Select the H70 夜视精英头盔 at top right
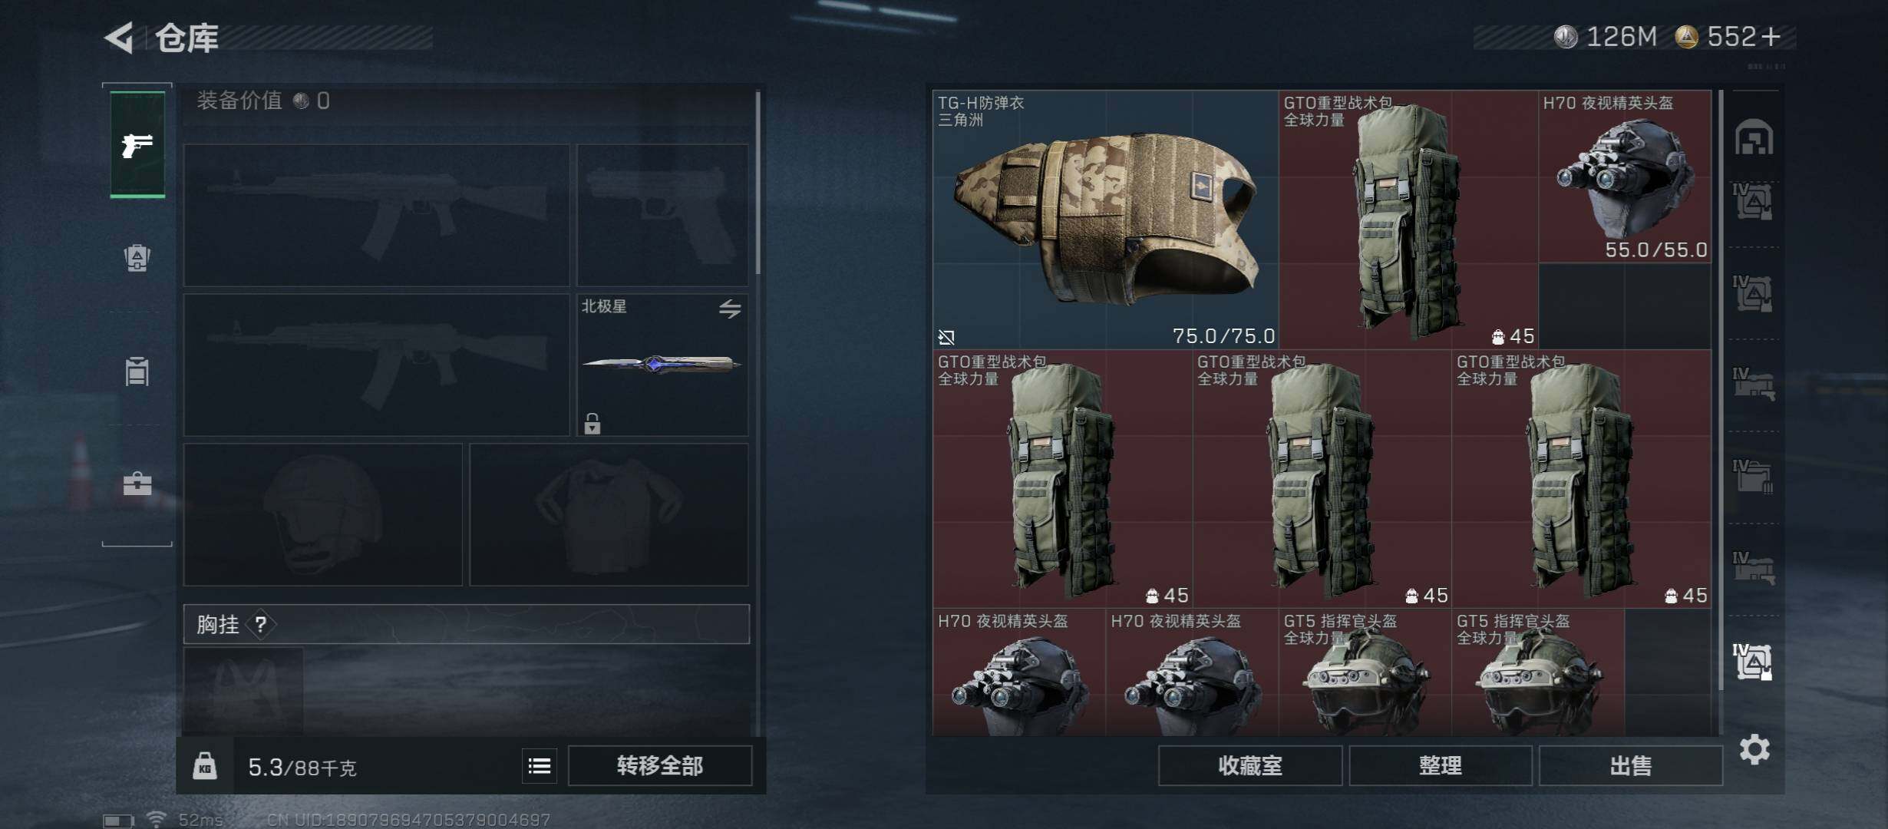Viewport: 1888px width, 829px height. click(1625, 177)
